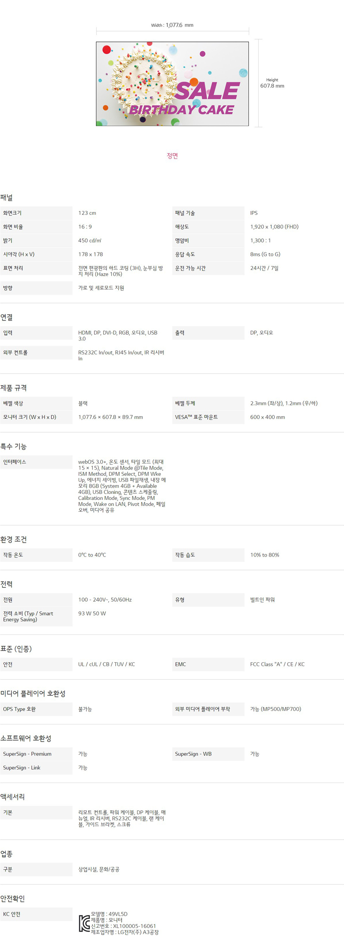Screen dimensions: 344x944
Task: Click the 패널 section heading
Action: [7, 198]
